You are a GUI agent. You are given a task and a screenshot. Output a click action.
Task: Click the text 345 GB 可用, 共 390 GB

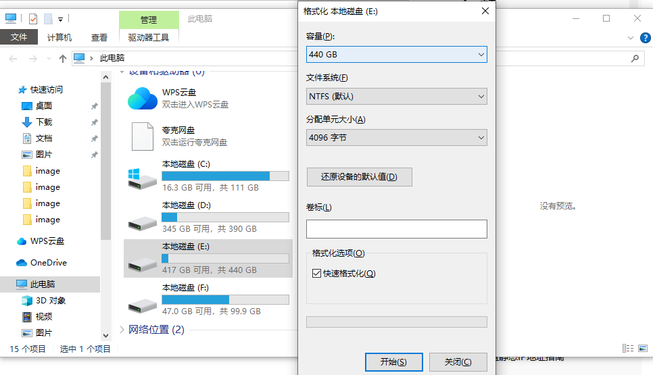click(x=210, y=229)
